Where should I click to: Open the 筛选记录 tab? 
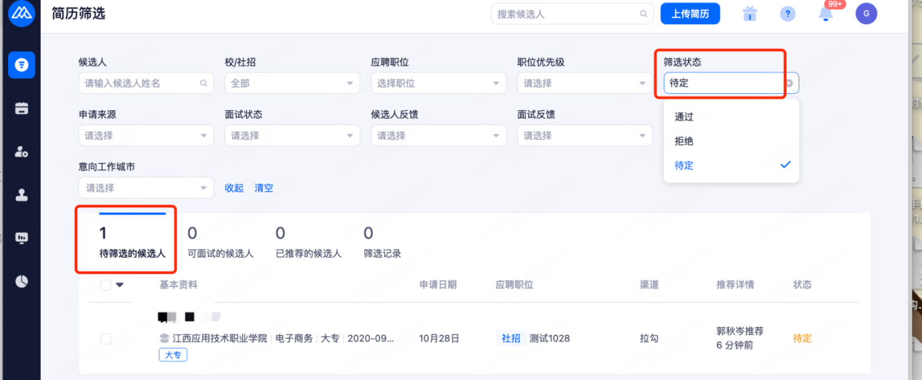click(x=382, y=243)
